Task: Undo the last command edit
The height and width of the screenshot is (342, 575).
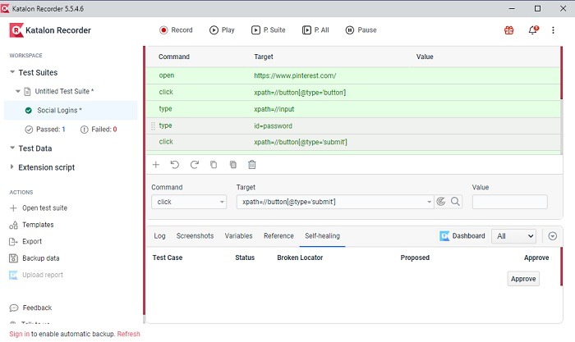Action: click(x=174, y=165)
